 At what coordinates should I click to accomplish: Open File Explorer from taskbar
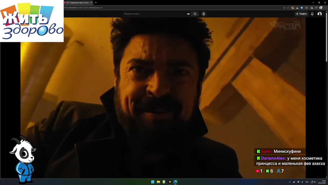[x=158, y=182]
